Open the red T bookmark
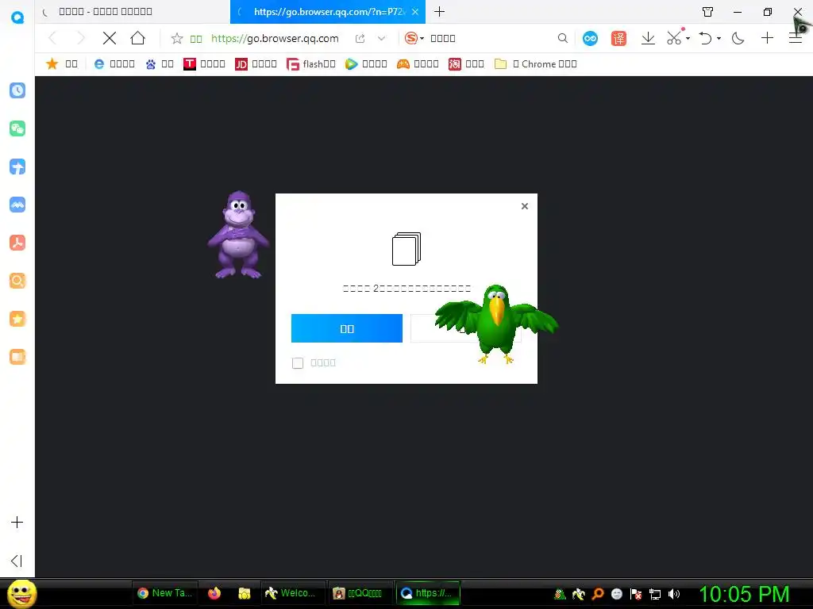The height and width of the screenshot is (609, 813). [204, 63]
